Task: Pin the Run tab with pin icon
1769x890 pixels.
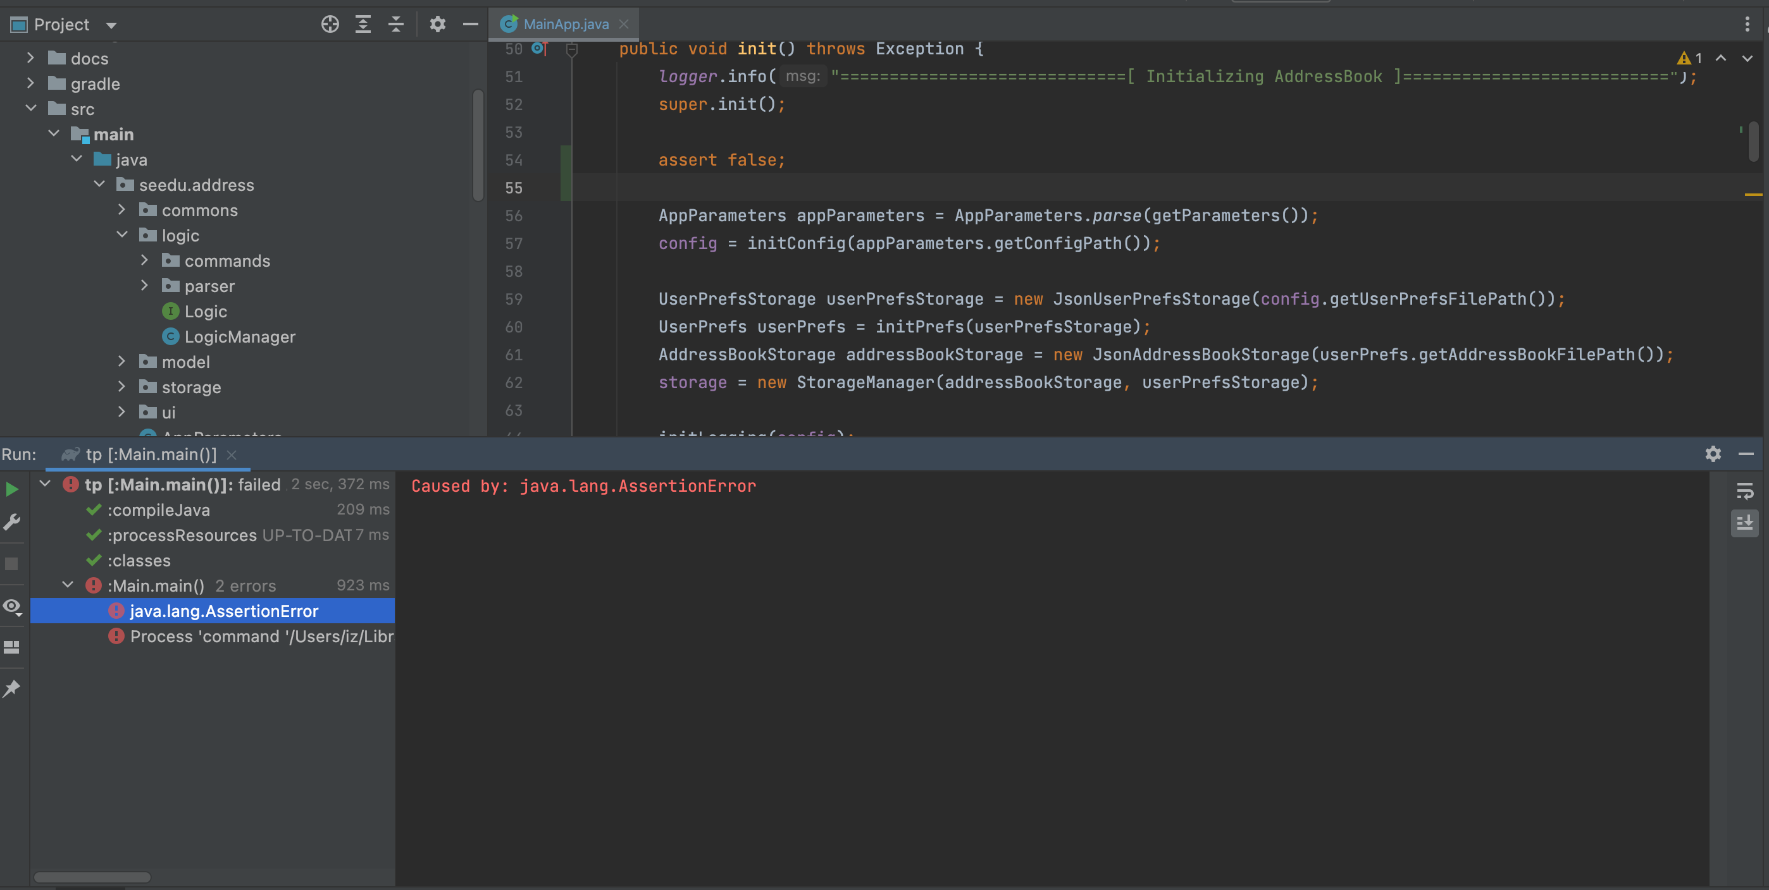Action: pos(13,689)
